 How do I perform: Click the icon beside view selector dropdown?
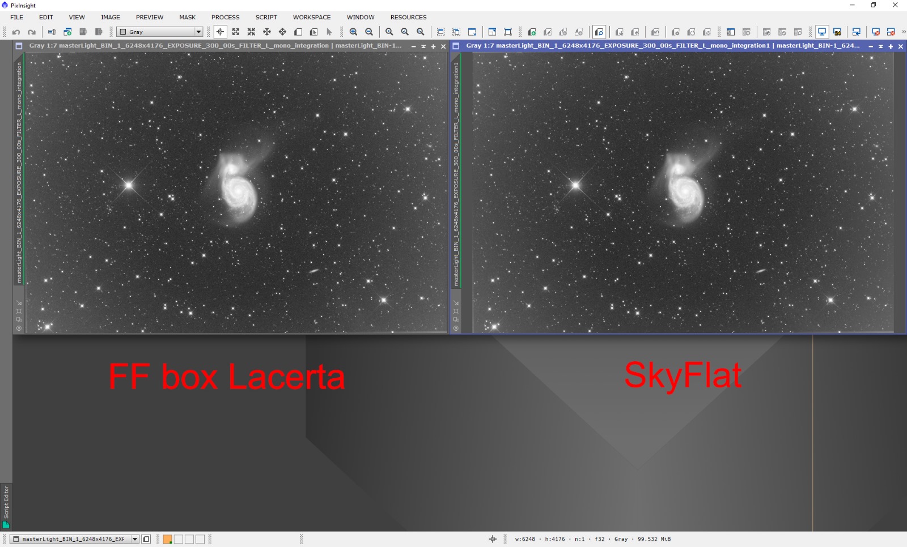(x=146, y=539)
